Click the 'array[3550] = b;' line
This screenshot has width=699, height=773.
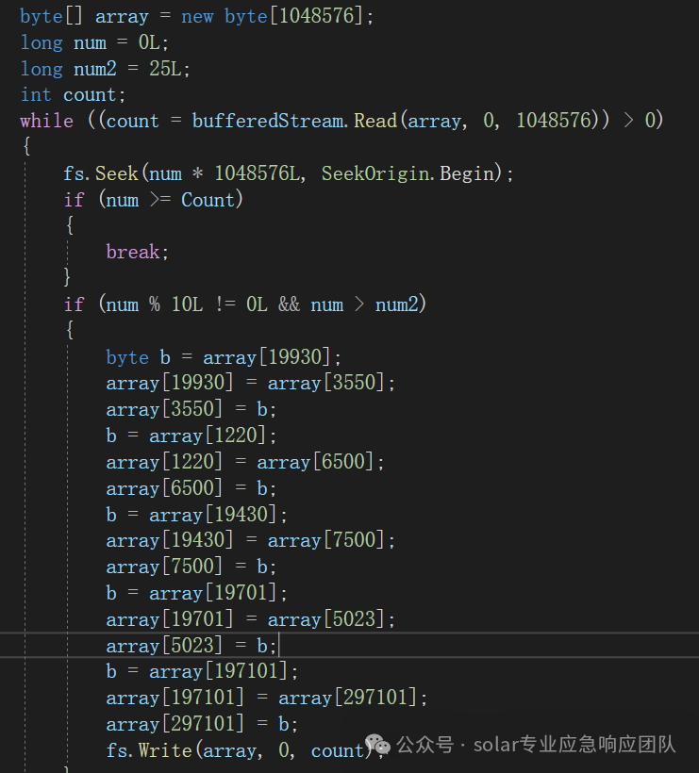pos(191,409)
